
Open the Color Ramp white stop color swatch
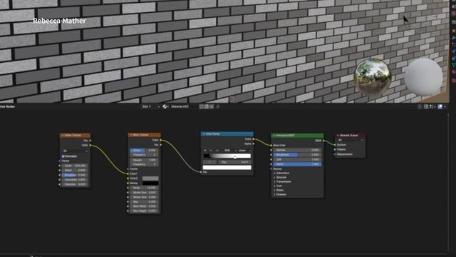click(227, 168)
